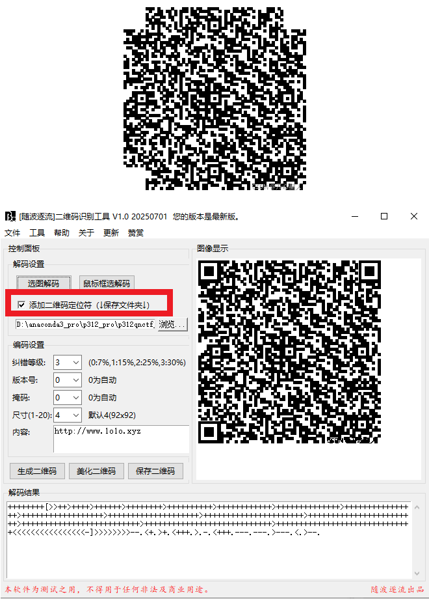Toggle the 添加二维码定位符 checkbox
The image size is (429, 599).
pyautogui.click(x=21, y=305)
